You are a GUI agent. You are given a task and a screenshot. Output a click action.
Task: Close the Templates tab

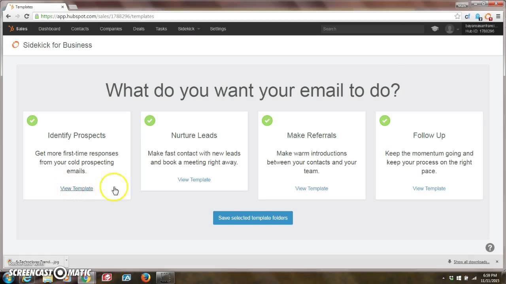[62, 7]
